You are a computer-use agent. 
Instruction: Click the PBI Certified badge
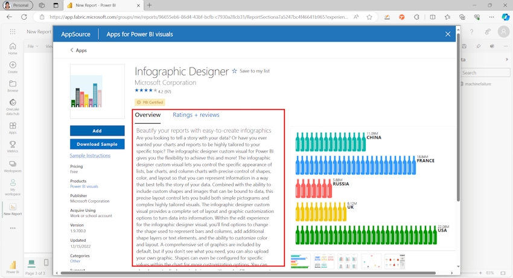click(150, 103)
